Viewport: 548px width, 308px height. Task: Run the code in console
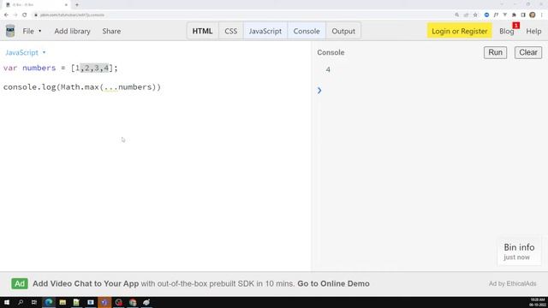[x=495, y=52]
